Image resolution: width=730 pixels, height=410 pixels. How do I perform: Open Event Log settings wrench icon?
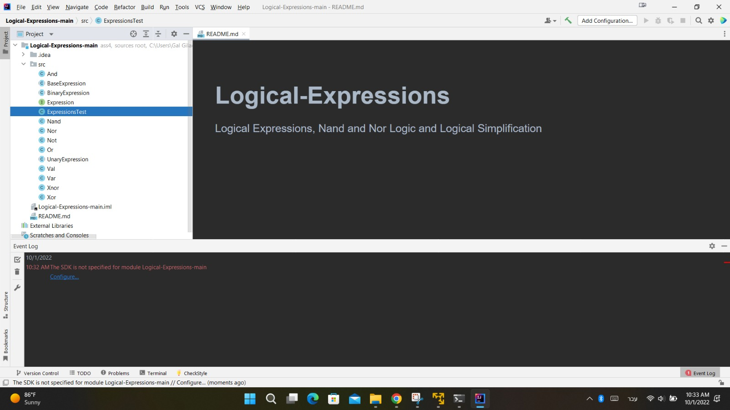pyautogui.click(x=17, y=287)
